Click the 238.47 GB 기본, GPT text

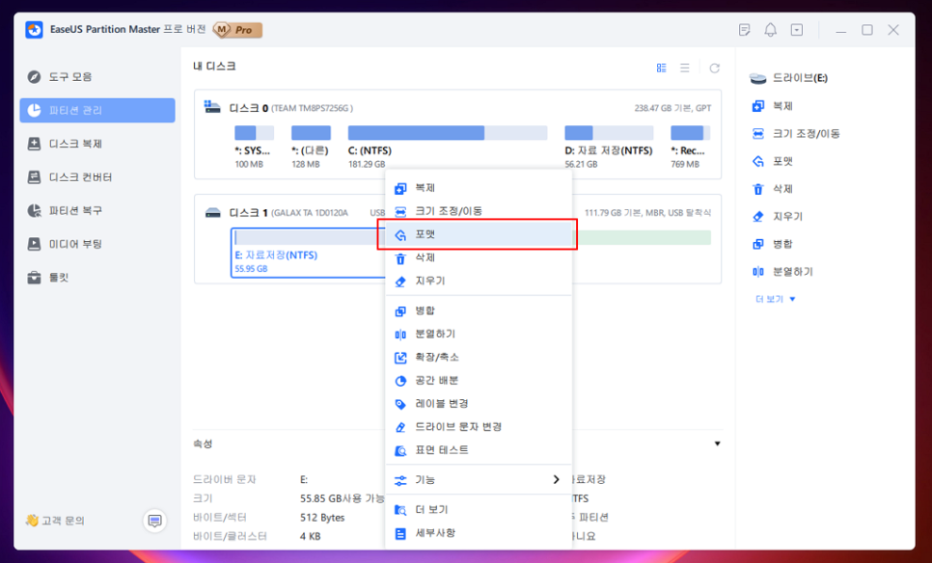(x=672, y=108)
